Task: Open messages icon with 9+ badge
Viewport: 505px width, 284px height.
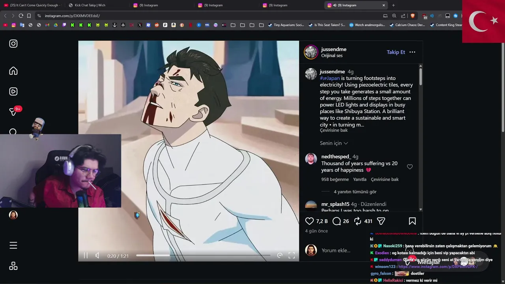Action: [14, 111]
